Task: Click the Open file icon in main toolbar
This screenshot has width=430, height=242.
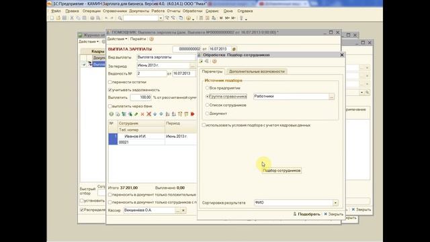Action: [x=58, y=18]
